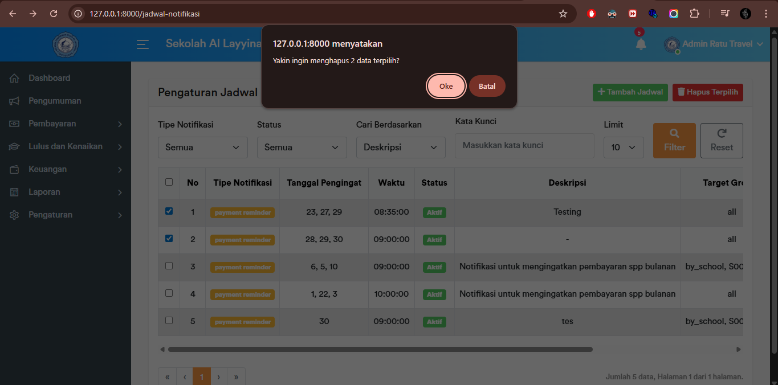Click the Pembayaran icon in sidebar
This screenshot has width=778, height=385.
[x=15, y=123]
